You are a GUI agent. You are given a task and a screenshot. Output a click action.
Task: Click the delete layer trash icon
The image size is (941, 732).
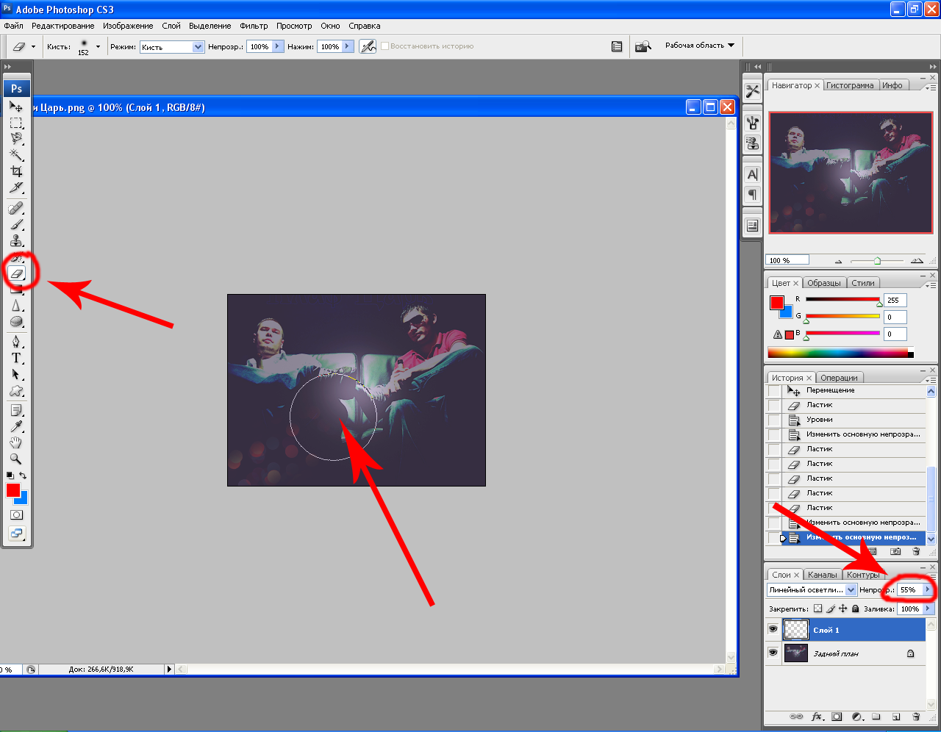point(916,717)
